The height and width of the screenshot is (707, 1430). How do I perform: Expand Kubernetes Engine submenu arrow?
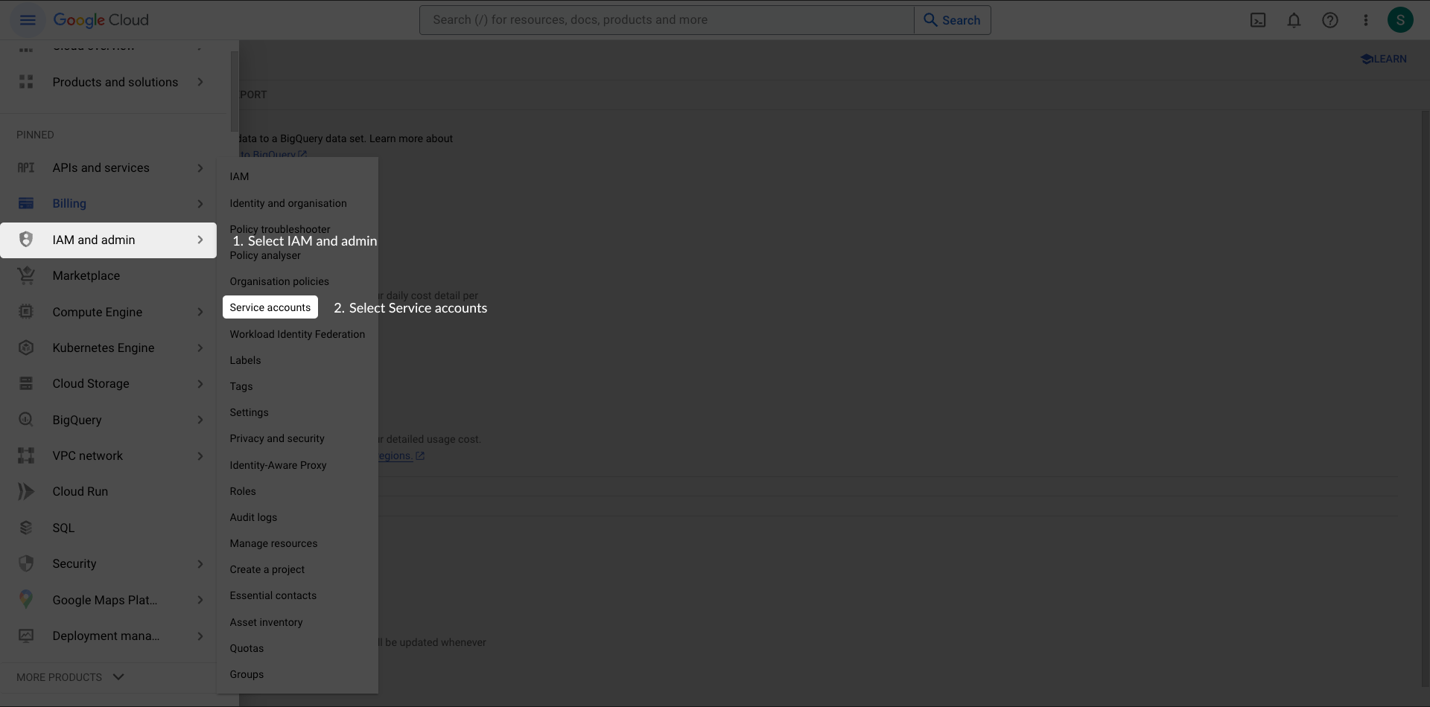tap(200, 348)
